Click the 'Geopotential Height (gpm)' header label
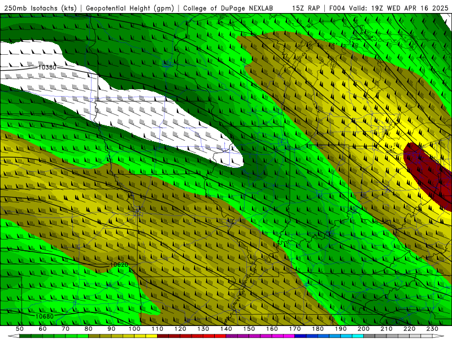The height and width of the screenshot is (339, 452). pos(130,8)
